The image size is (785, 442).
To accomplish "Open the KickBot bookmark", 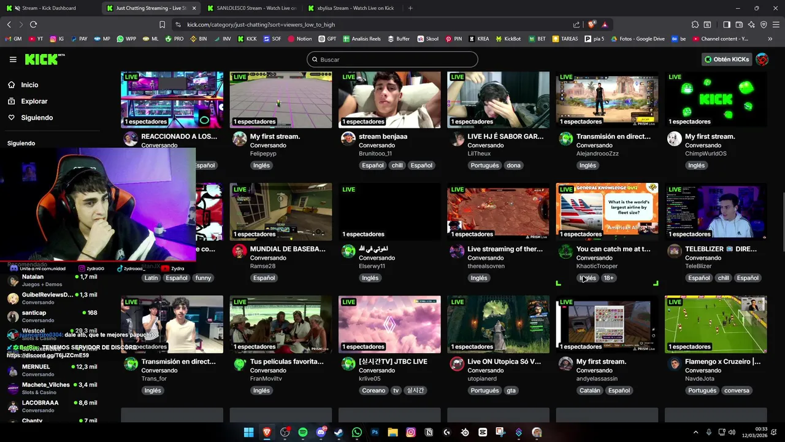I will [x=508, y=39].
